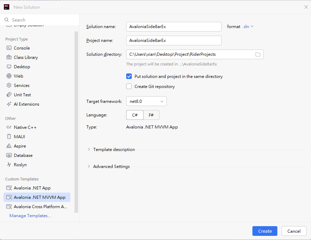Switch language to F#
Screen dimensions: 311x240
pyautogui.click(x=152, y=115)
